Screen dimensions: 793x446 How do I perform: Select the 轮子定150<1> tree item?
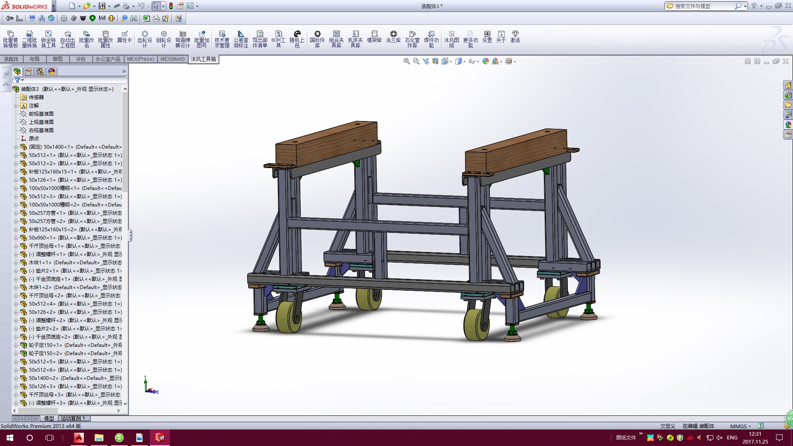[x=71, y=345]
